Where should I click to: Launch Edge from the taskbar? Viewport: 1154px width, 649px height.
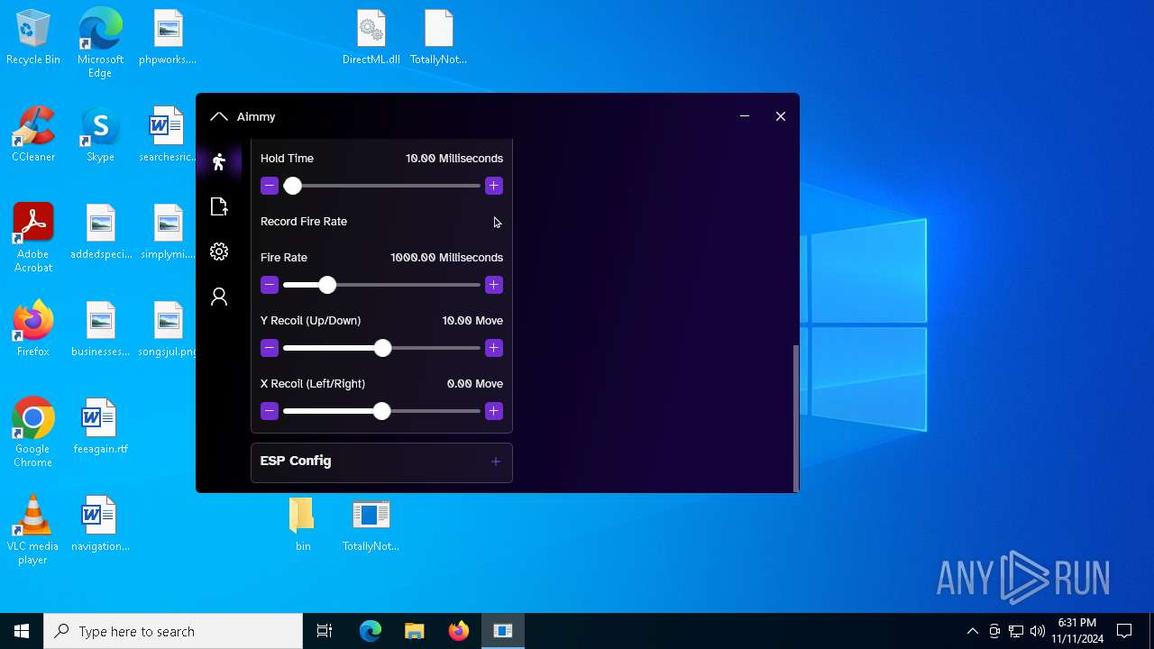click(371, 631)
